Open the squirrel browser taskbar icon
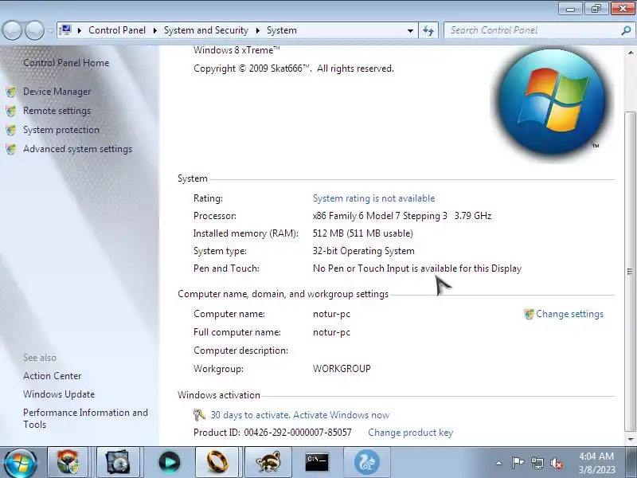 pos(367,462)
